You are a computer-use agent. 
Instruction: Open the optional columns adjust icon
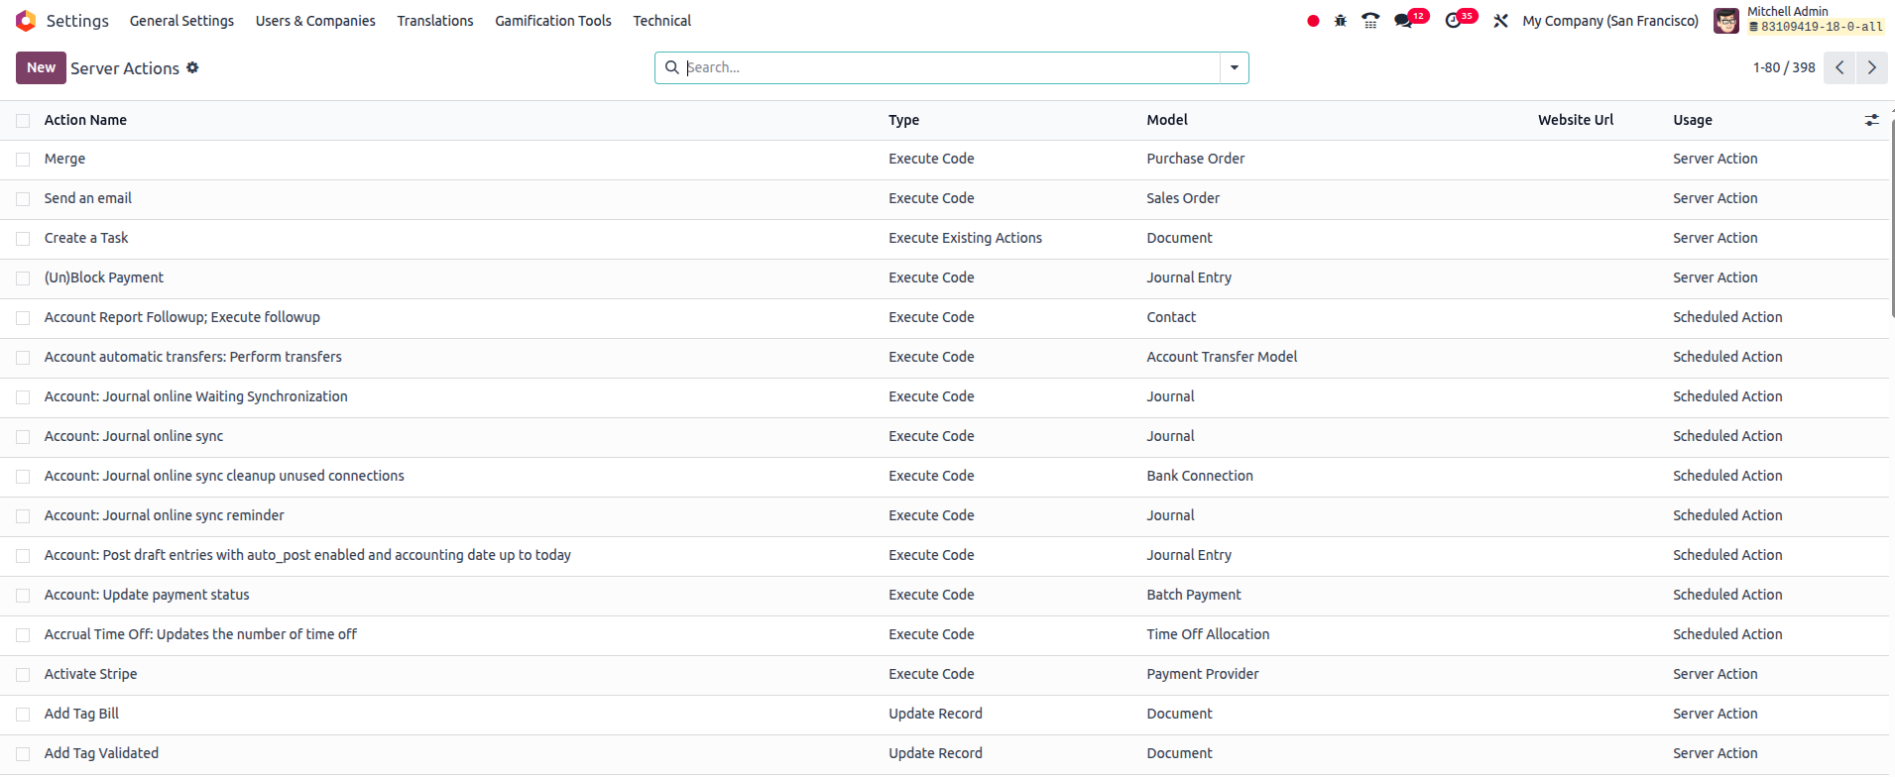tap(1871, 120)
